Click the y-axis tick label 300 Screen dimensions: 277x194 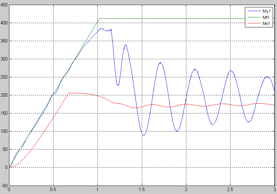(x=4, y=59)
